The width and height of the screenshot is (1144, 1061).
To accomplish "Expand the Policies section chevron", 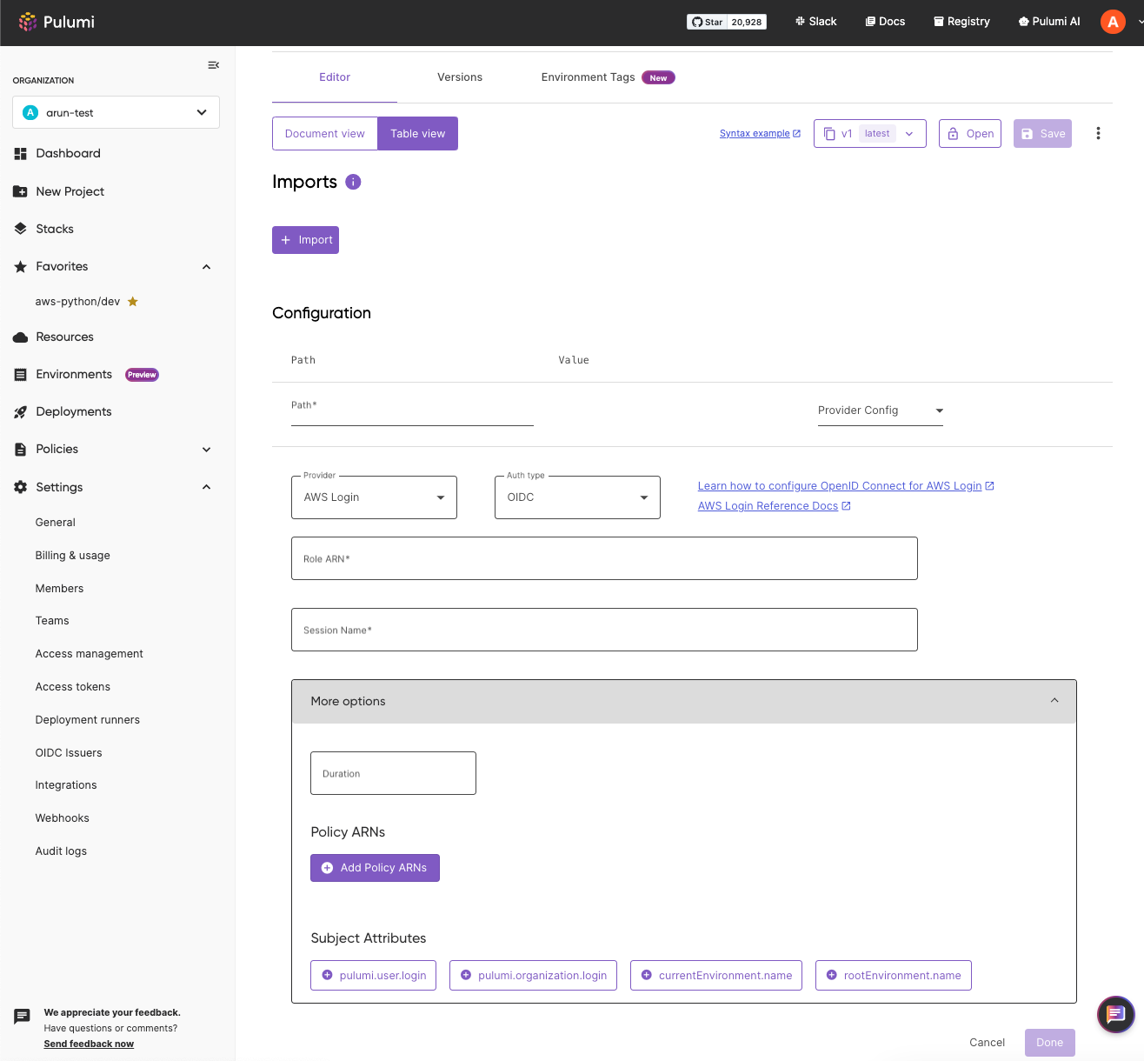I will (207, 450).
